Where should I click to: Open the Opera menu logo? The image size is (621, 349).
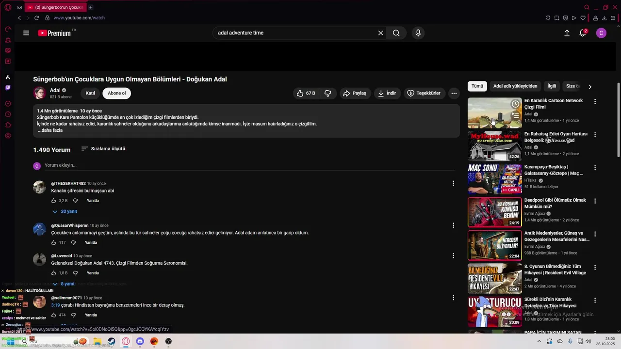pos(8,7)
